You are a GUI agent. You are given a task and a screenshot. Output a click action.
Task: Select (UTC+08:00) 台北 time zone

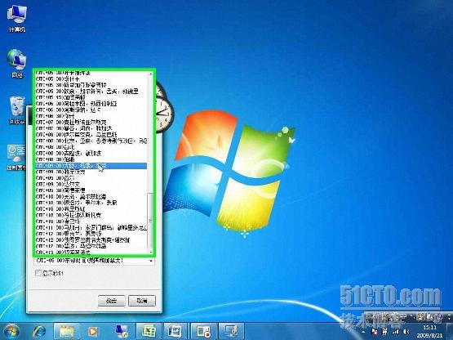(91, 147)
